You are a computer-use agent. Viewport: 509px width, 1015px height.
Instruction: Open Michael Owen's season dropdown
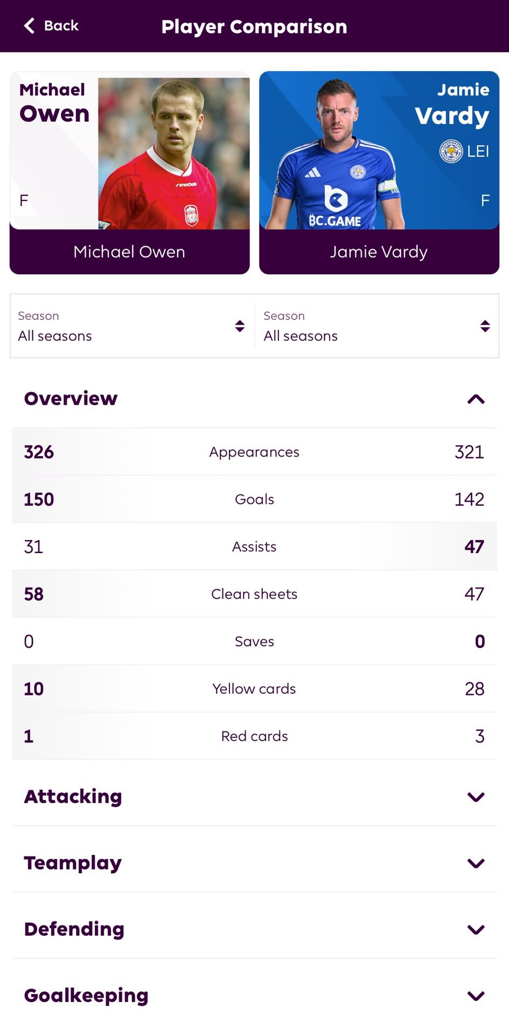click(x=132, y=326)
